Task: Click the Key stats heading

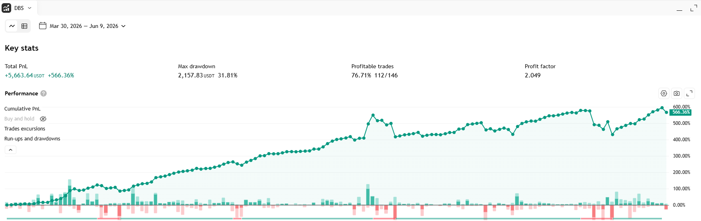Action: tap(22, 48)
